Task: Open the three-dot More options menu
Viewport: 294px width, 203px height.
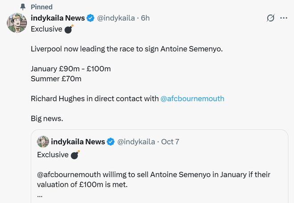Action: (x=284, y=18)
